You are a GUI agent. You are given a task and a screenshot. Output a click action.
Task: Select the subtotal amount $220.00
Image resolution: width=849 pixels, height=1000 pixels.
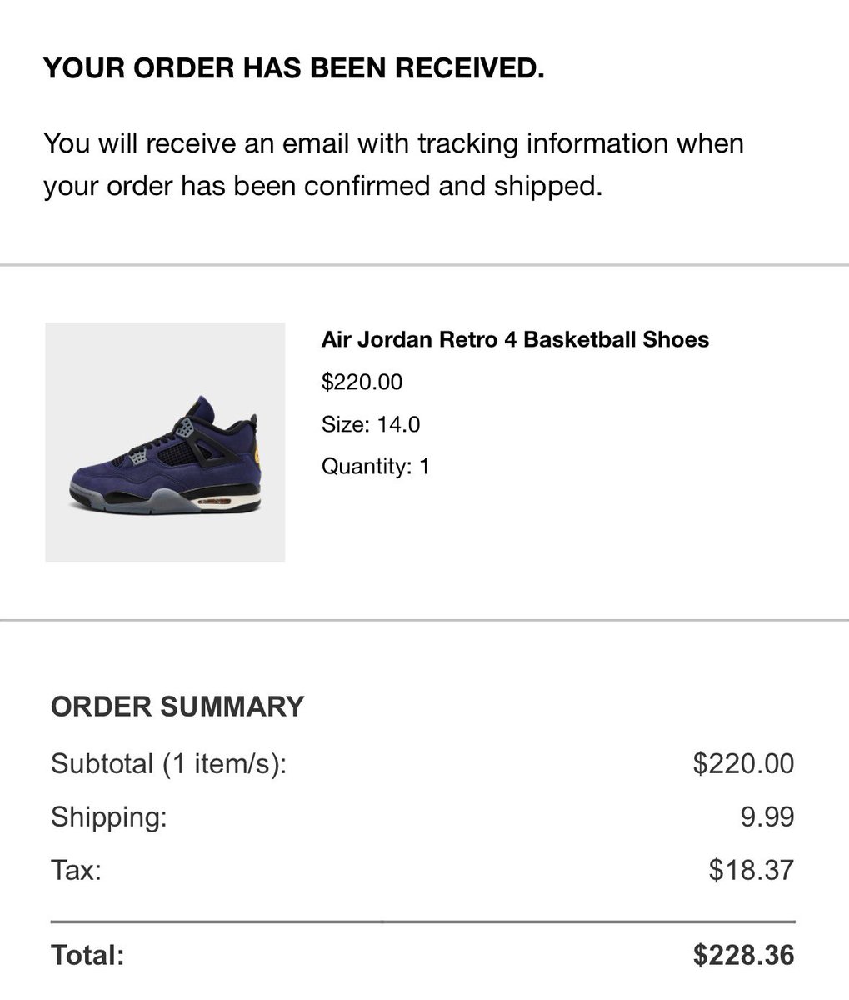click(x=743, y=763)
